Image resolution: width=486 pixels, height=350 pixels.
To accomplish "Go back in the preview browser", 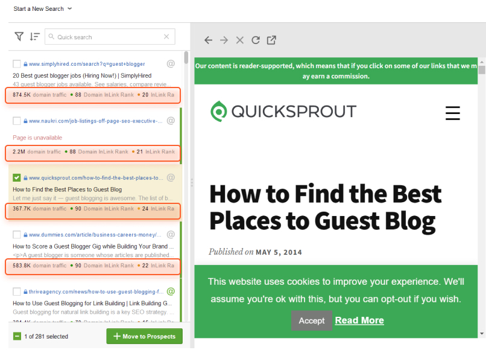I will click(x=208, y=40).
